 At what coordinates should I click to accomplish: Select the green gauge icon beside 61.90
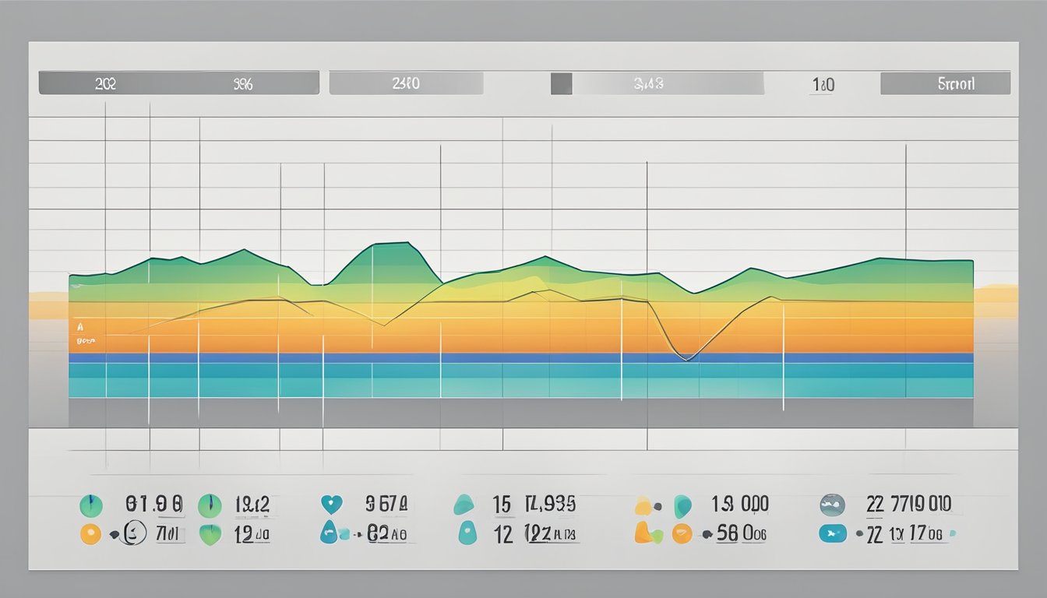point(90,505)
